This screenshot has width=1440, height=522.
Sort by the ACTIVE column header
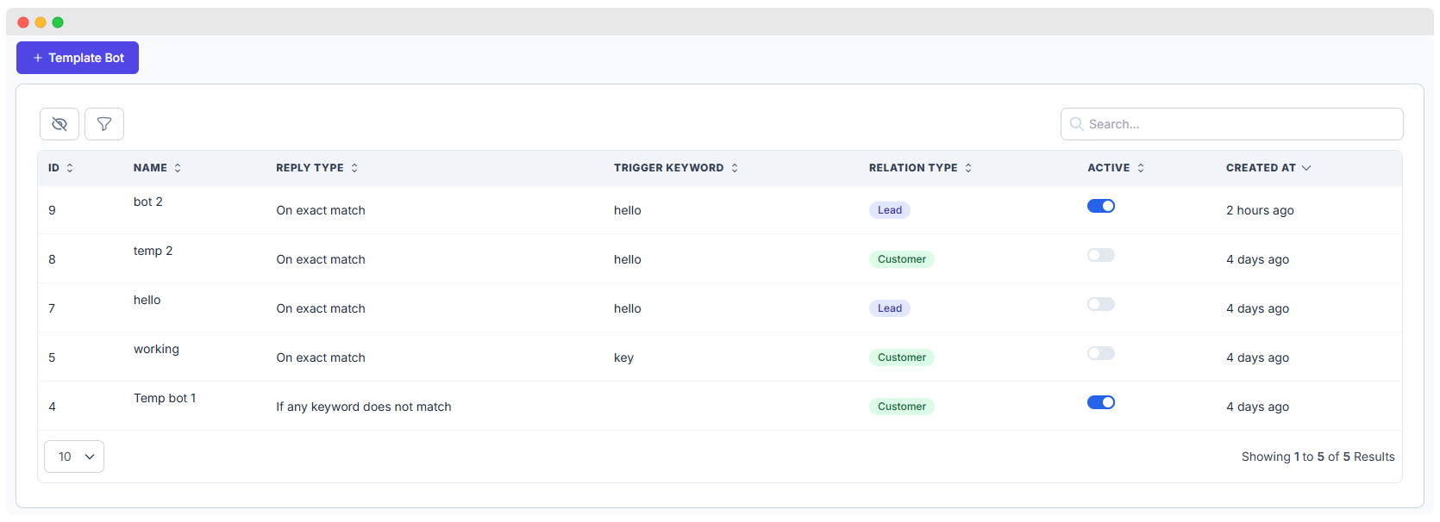(1116, 168)
